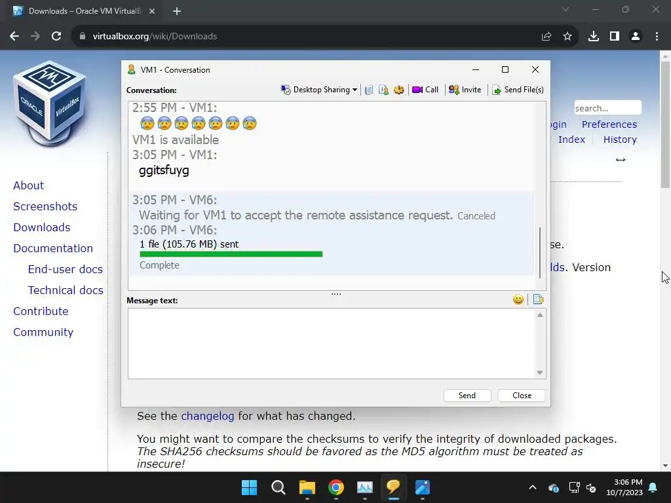Screen dimensions: 671x503
Task: Click the splitter grip above Message text
Action: 336,294
